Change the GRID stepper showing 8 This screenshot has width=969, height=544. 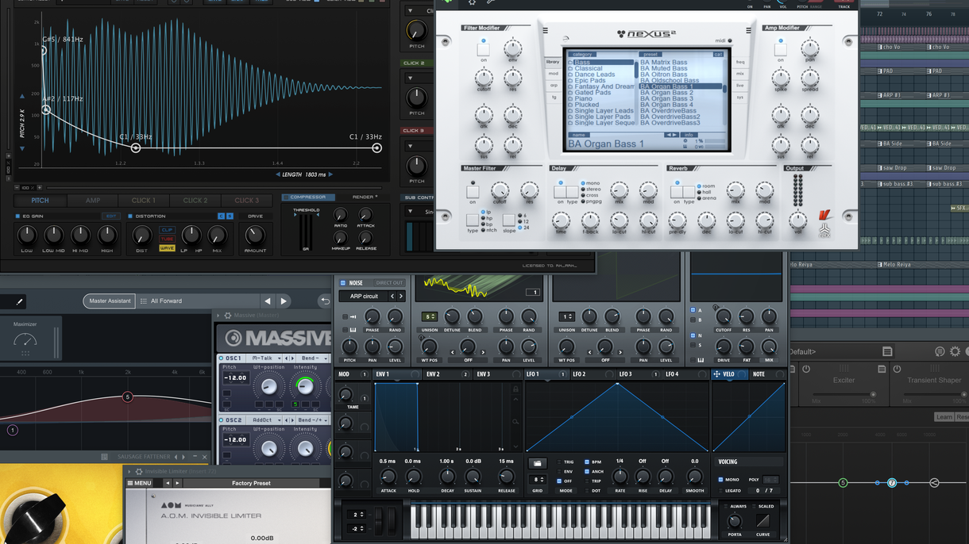(538, 480)
